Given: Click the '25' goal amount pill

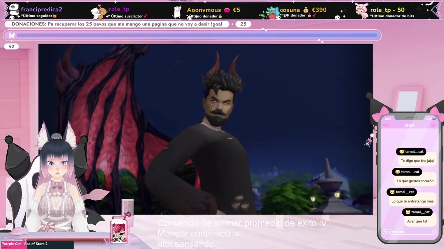Looking at the screenshot, I should point(243,24).
